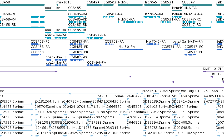
Task: Select the Hsc70-5 gene label
Action: [x=150, y=2]
